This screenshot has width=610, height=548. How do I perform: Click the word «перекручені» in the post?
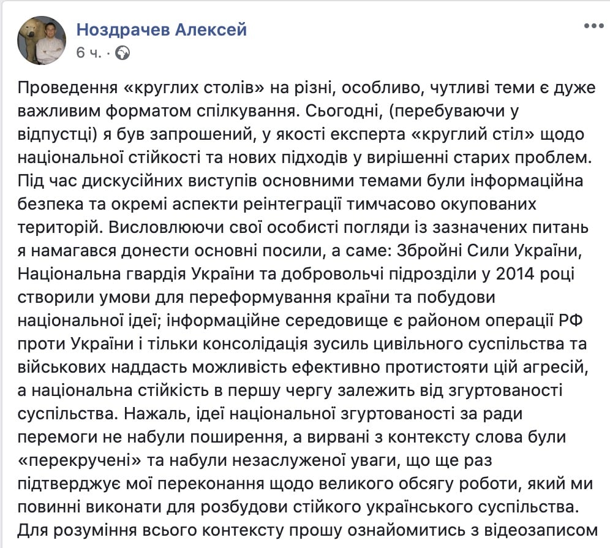coord(80,461)
